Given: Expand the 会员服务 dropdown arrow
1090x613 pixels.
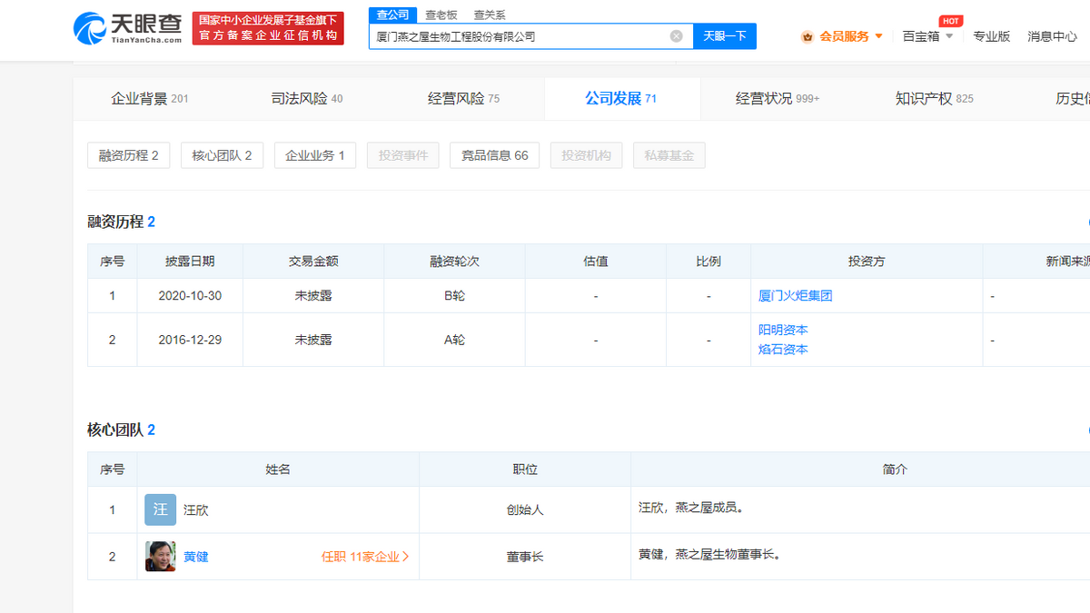Looking at the screenshot, I should 878,36.
